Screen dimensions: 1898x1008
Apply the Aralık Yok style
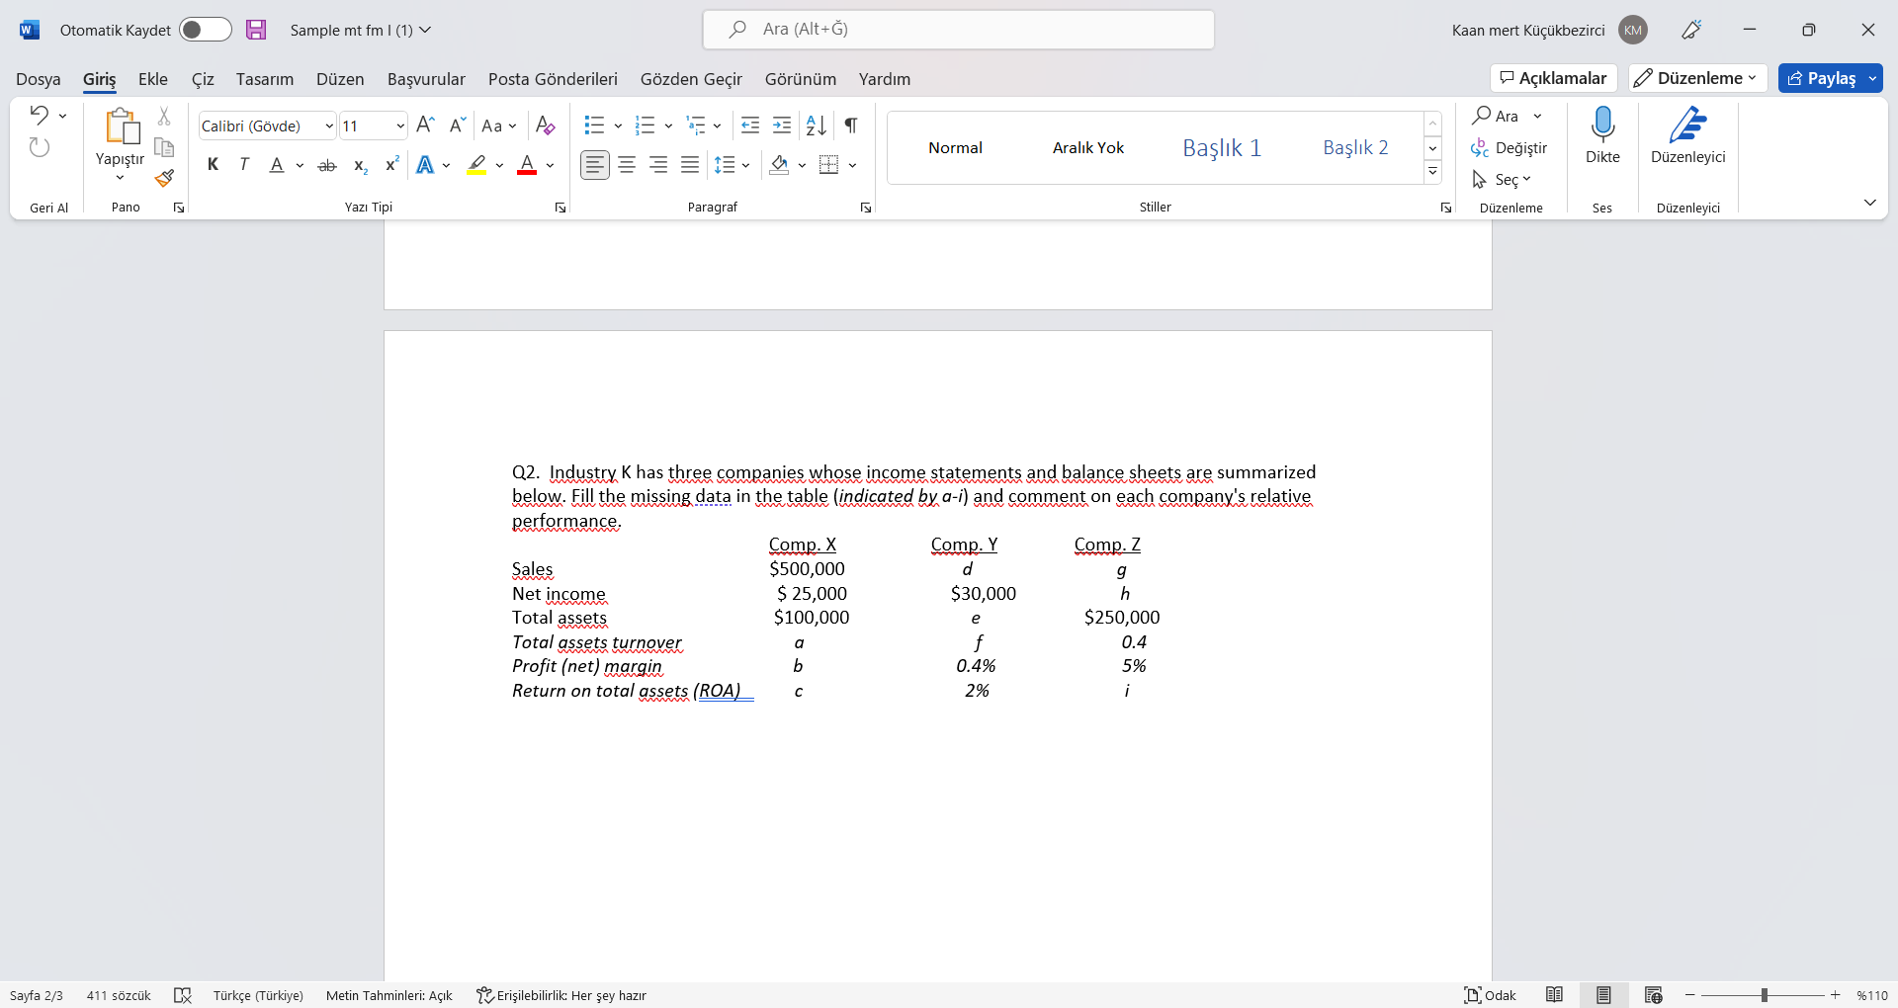tap(1088, 147)
